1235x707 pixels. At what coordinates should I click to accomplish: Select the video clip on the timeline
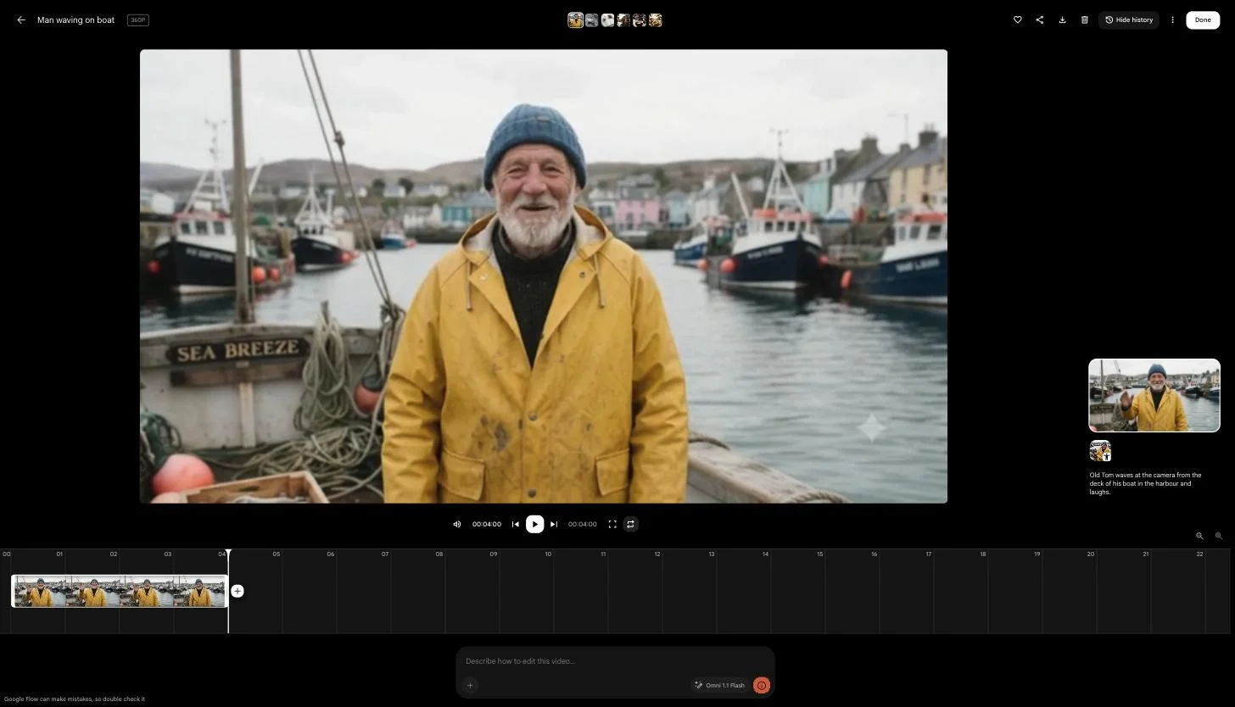pos(120,591)
